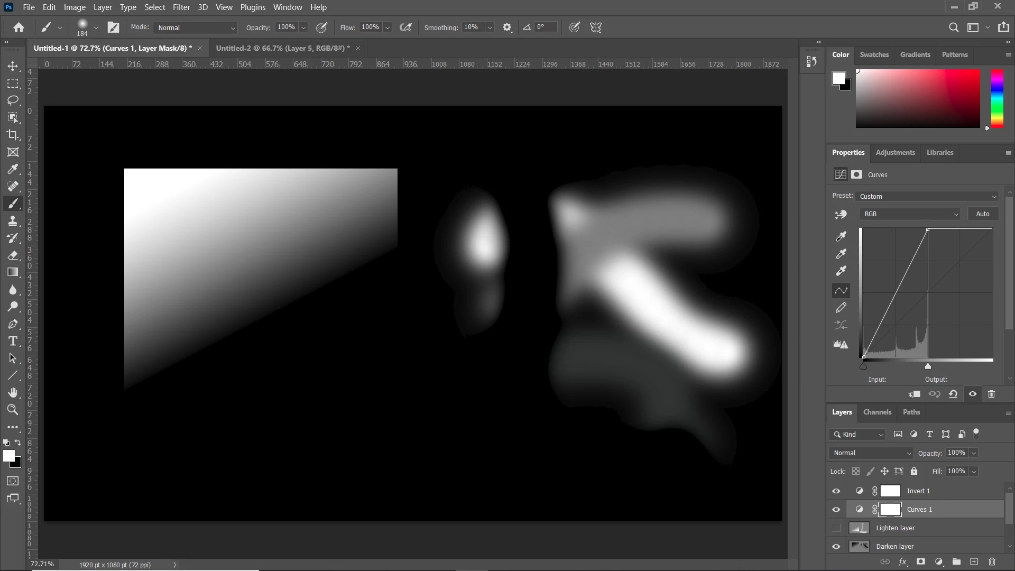The height and width of the screenshot is (571, 1015).
Task: Click the on-image targeted adjustment tool
Action: [x=841, y=214]
